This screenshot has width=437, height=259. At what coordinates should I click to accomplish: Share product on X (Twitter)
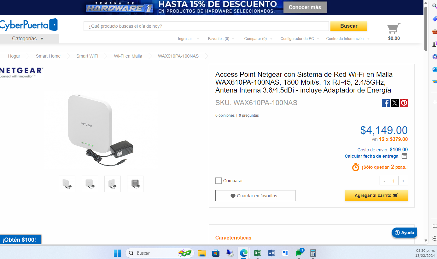(395, 103)
